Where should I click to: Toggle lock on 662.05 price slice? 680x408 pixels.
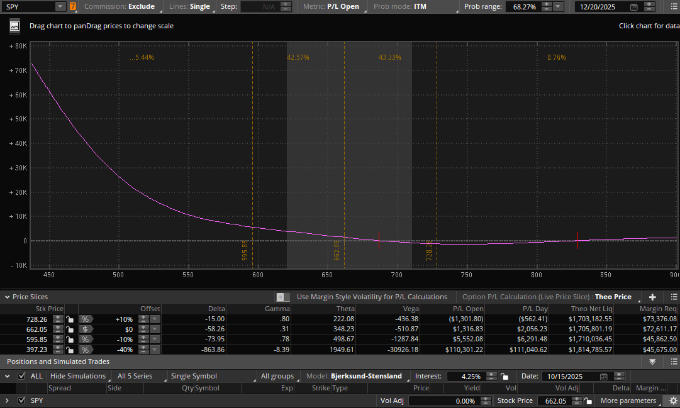pyautogui.click(x=70, y=329)
